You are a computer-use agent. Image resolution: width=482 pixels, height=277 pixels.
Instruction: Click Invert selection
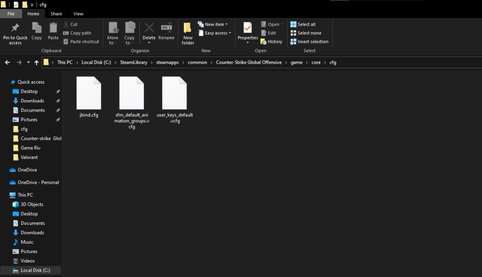[309, 42]
